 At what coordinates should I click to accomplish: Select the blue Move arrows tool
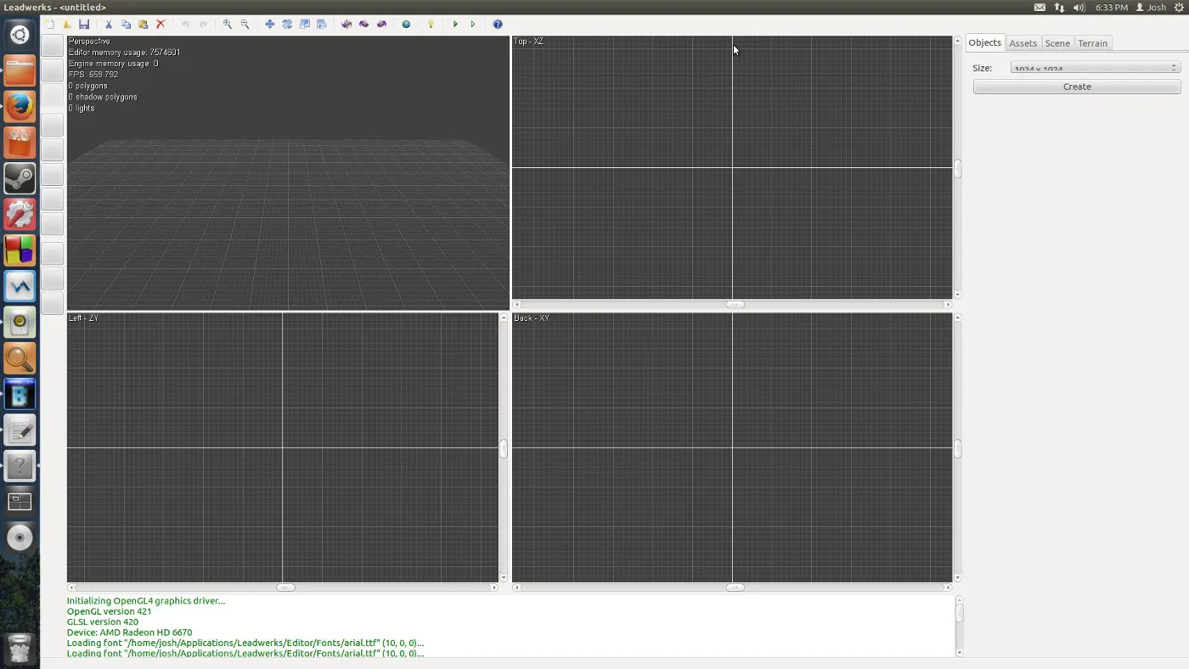pyautogui.click(x=269, y=25)
